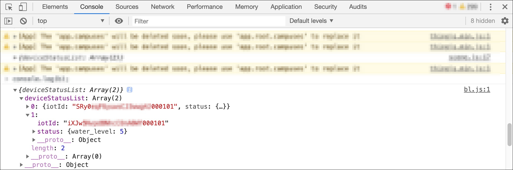513x170 pixels.
Task: Open the Audits tab
Action: point(358,7)
